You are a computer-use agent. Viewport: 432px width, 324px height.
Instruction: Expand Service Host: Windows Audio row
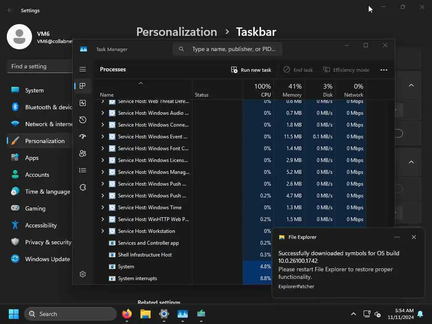coord(103,113)
